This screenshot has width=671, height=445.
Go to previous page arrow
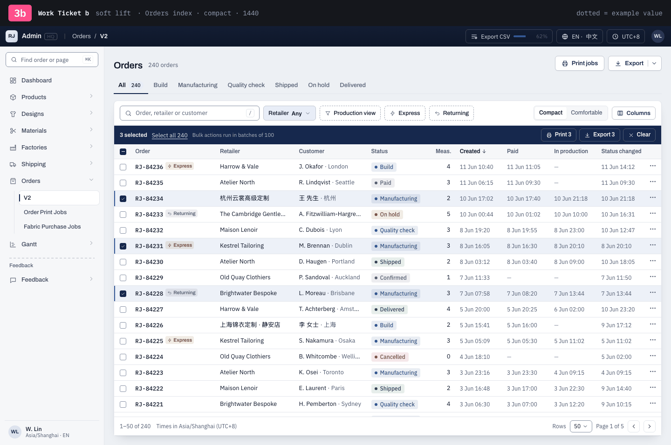click(x=634, y=426)
